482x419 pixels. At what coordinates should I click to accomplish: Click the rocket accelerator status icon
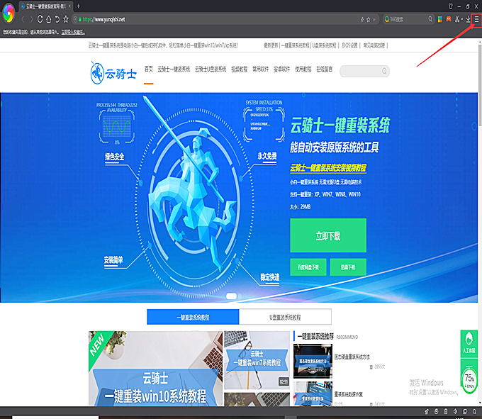[x=427, y=412]
